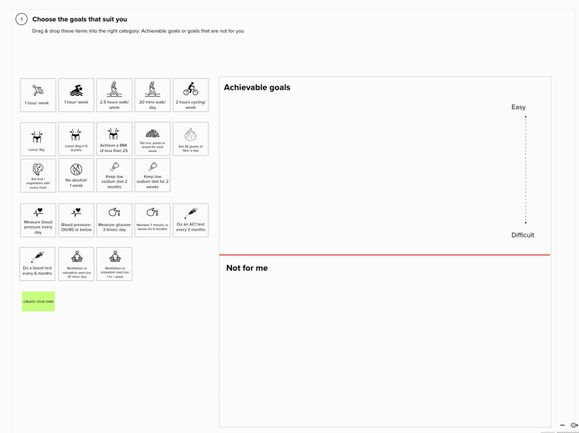
Task: Select the '20 mins walk/day' card
Action: [152, 96]
